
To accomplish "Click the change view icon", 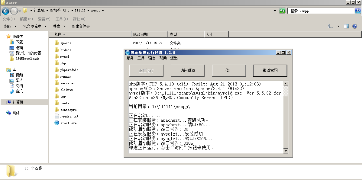I will (x=330, y=26).
